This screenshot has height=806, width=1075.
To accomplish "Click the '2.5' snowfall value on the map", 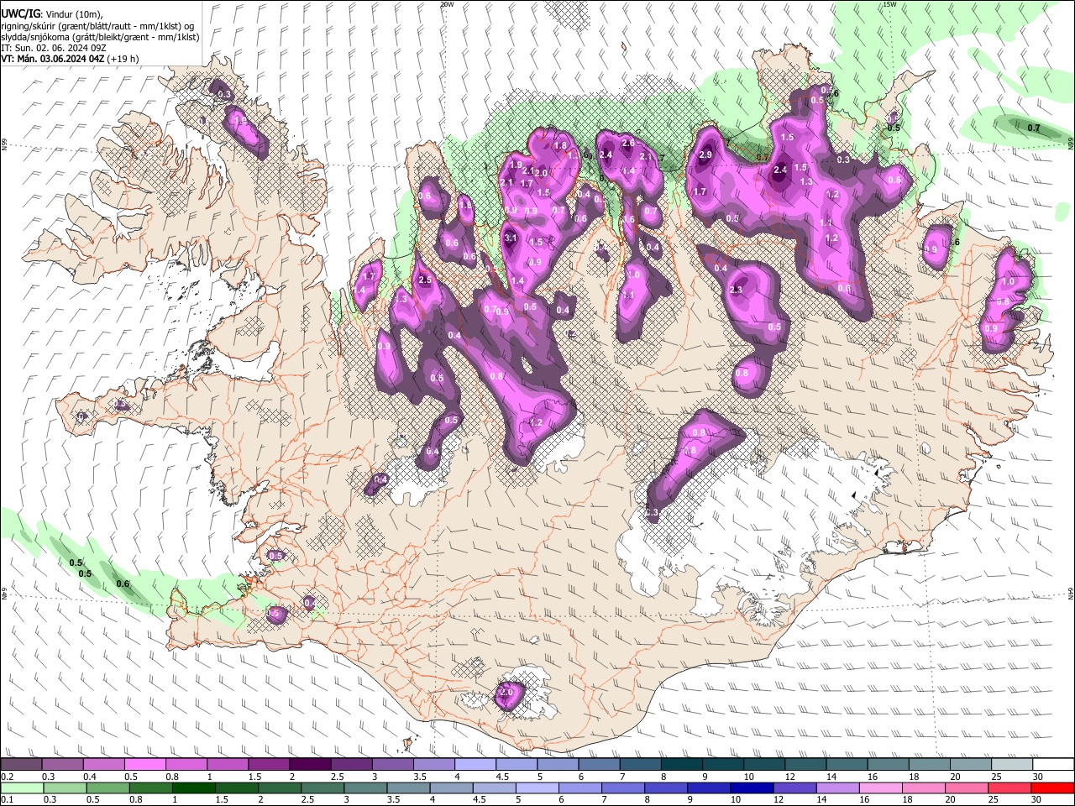I will 425,280.
